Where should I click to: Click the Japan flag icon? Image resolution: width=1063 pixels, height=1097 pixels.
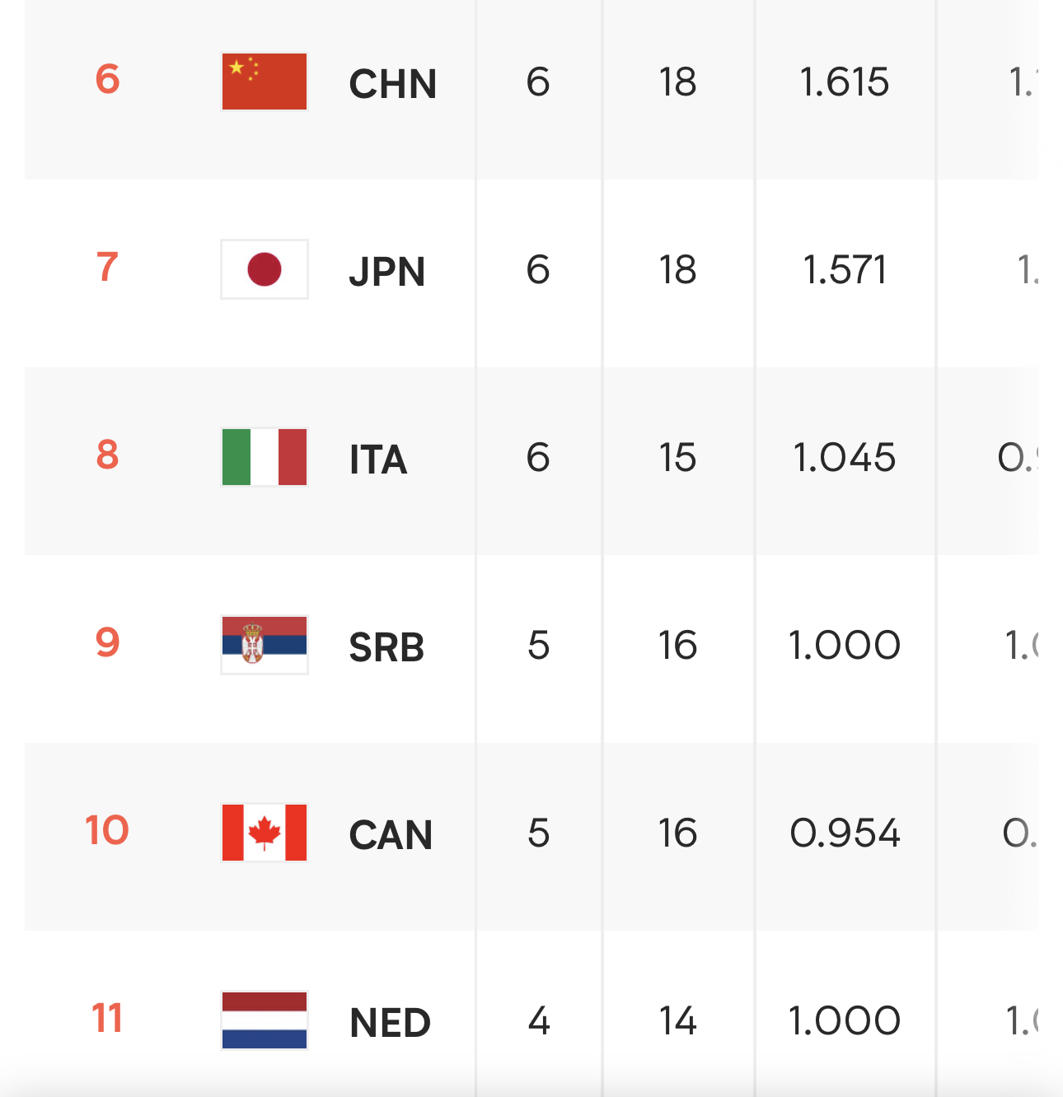pos(265,269)
